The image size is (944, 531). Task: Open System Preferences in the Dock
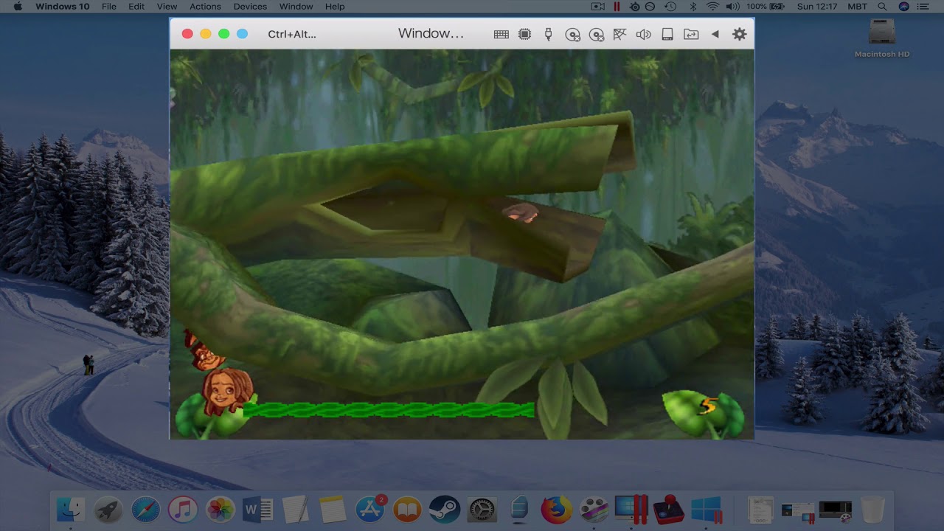[482, 510]
